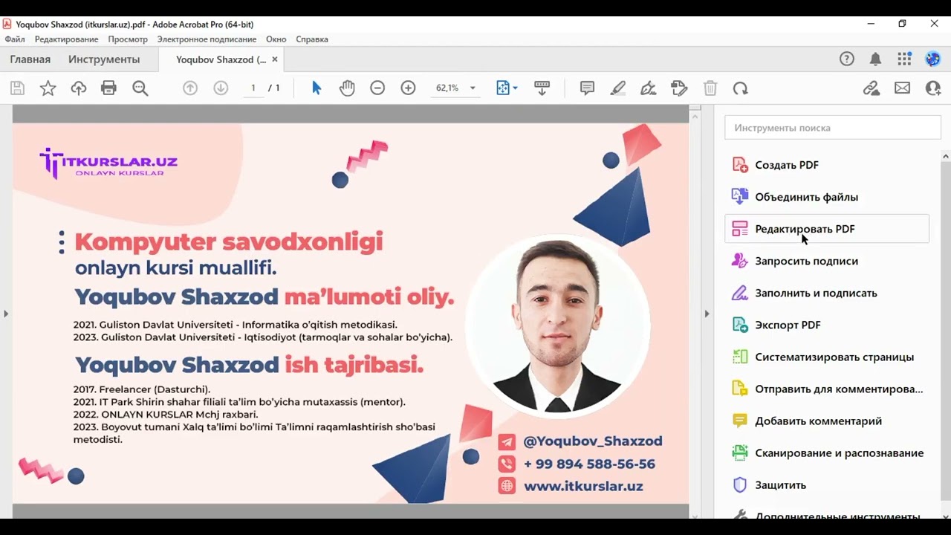951x535 pixels.
Task: Switch to the Инструменты tab
Action: [104, 59]
